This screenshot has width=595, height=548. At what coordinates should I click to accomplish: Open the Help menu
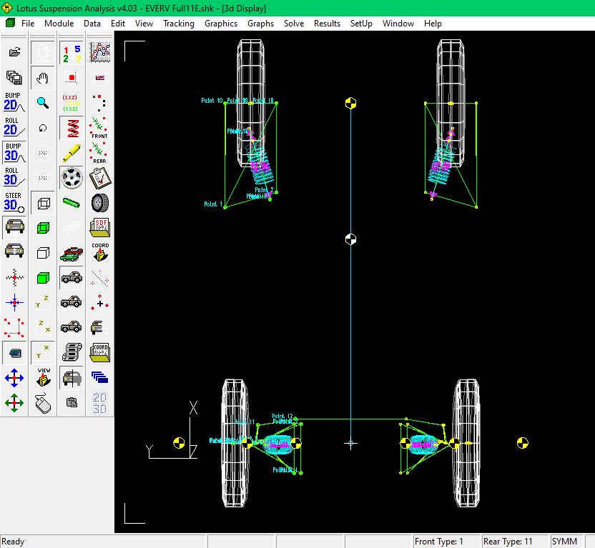coord(433,24)
